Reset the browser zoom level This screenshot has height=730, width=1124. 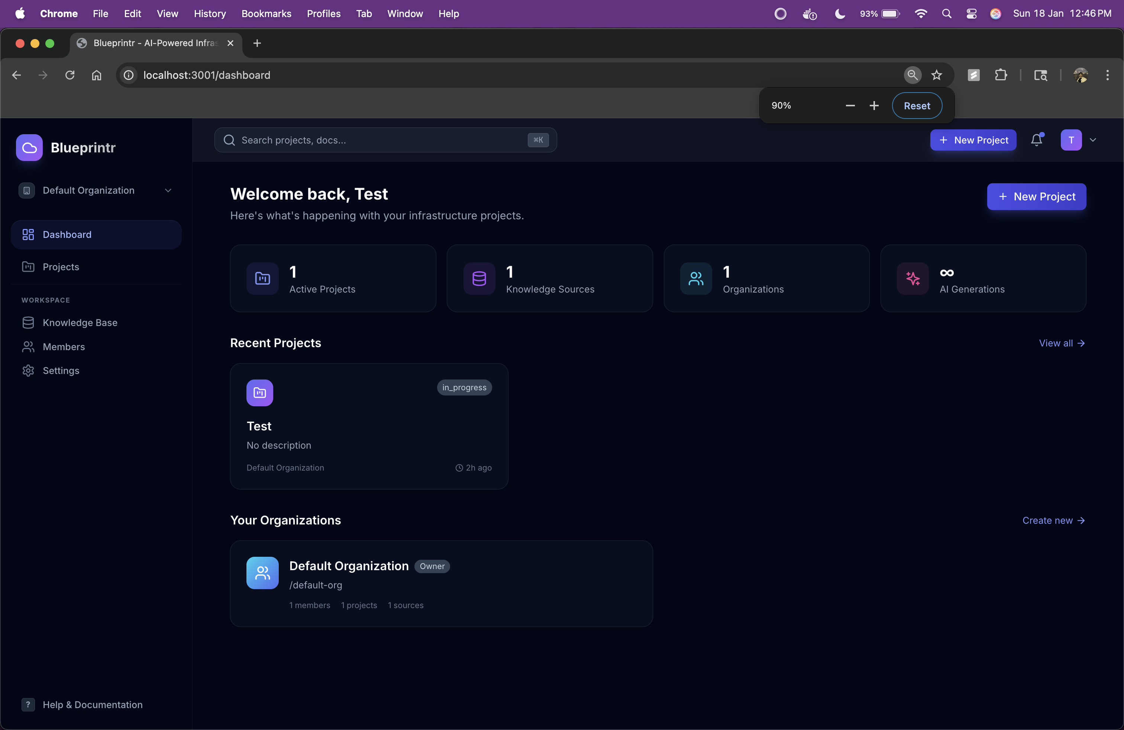pos(916,106)
